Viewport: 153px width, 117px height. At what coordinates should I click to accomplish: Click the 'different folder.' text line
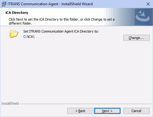[20, 23]
